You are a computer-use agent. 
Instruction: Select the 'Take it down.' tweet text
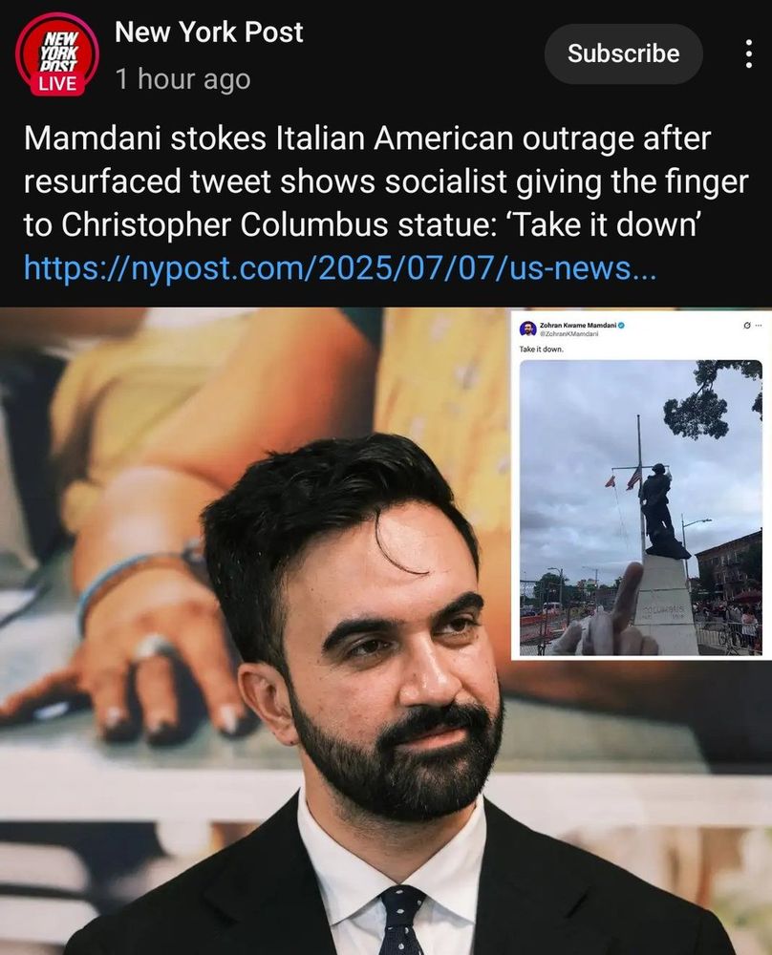[541, 349]
